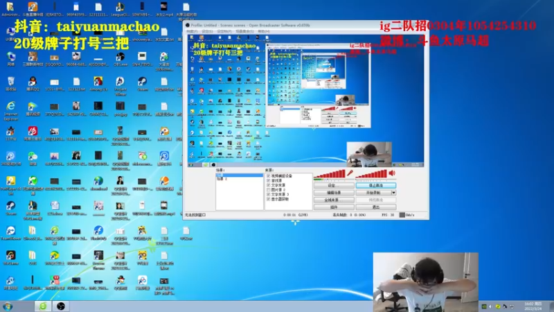Open the Windows Start menu

point(8,306)
